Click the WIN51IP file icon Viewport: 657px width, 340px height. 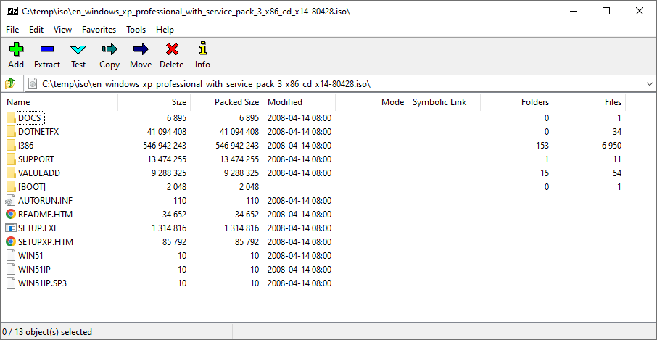point(12,270)
